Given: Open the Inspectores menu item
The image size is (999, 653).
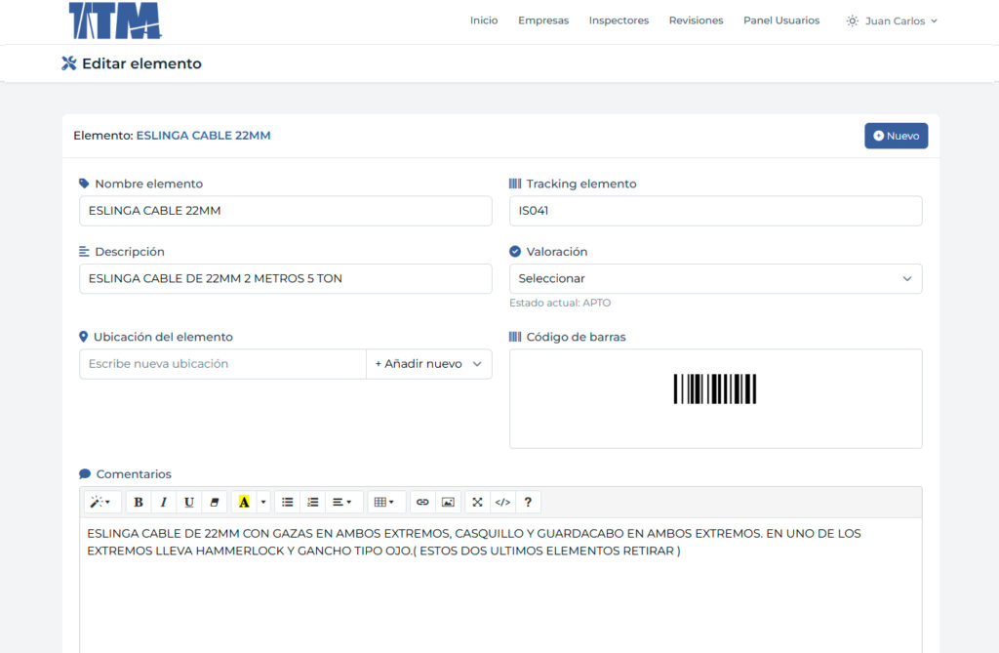Looking at the screenshot, I should point(619,20).
